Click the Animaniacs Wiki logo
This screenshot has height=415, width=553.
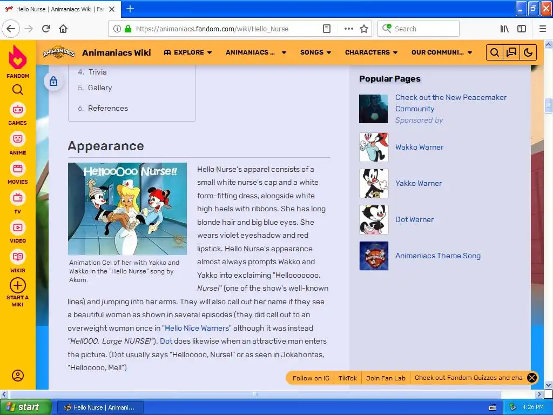click(x=59, y=52)
